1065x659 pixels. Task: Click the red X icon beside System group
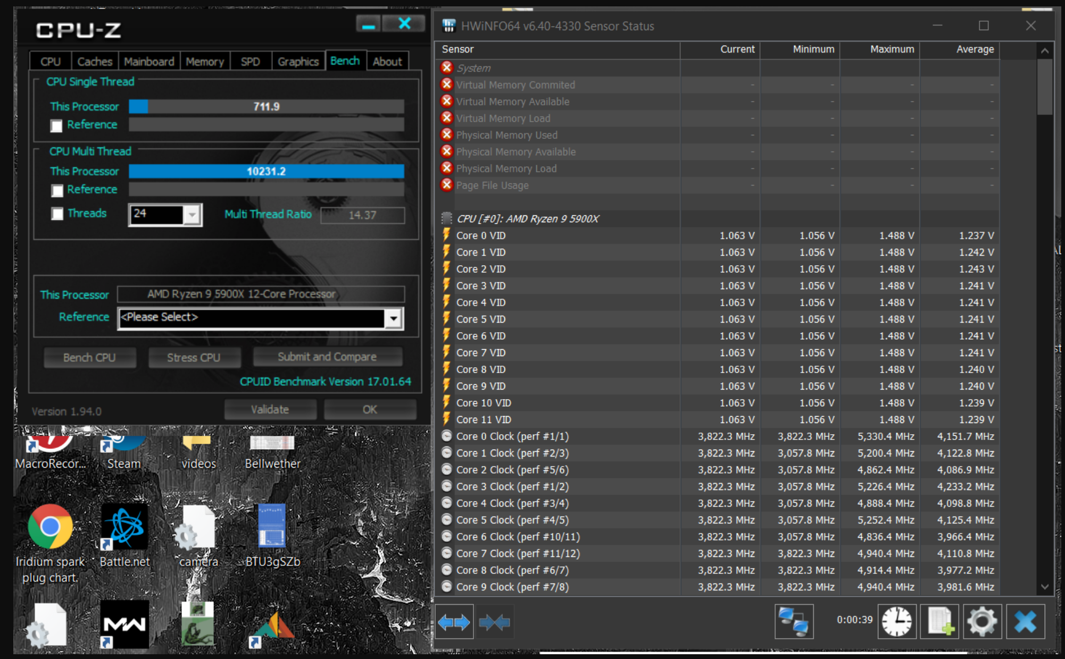coord(447,67)
